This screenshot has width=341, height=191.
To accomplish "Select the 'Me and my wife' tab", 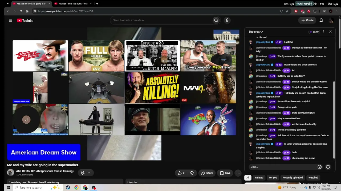I will [x=31, y=4].
